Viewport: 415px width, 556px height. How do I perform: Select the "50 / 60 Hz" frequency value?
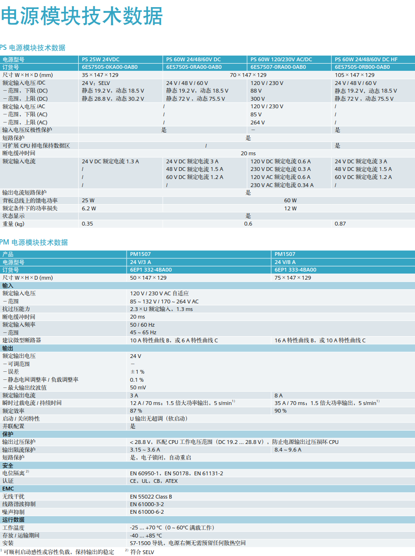142,325
